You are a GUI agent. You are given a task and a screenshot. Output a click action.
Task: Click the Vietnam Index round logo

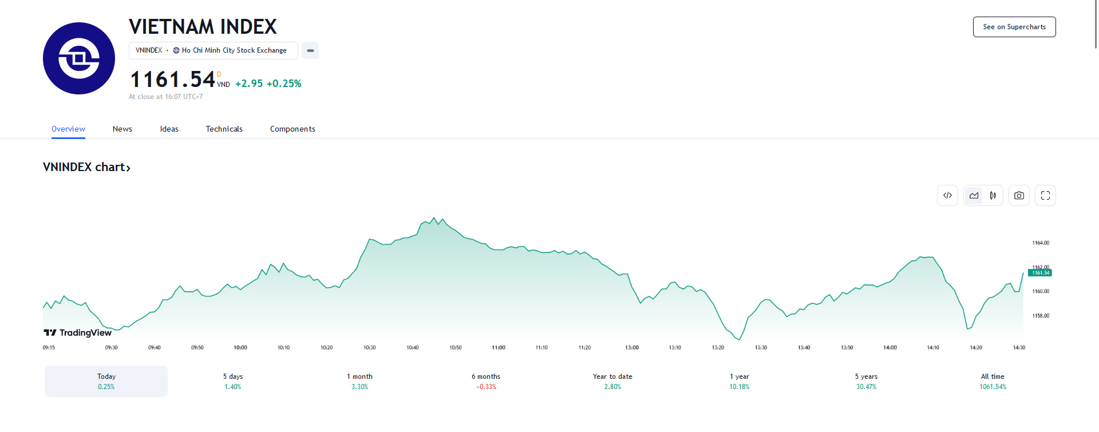pos(79,58)
